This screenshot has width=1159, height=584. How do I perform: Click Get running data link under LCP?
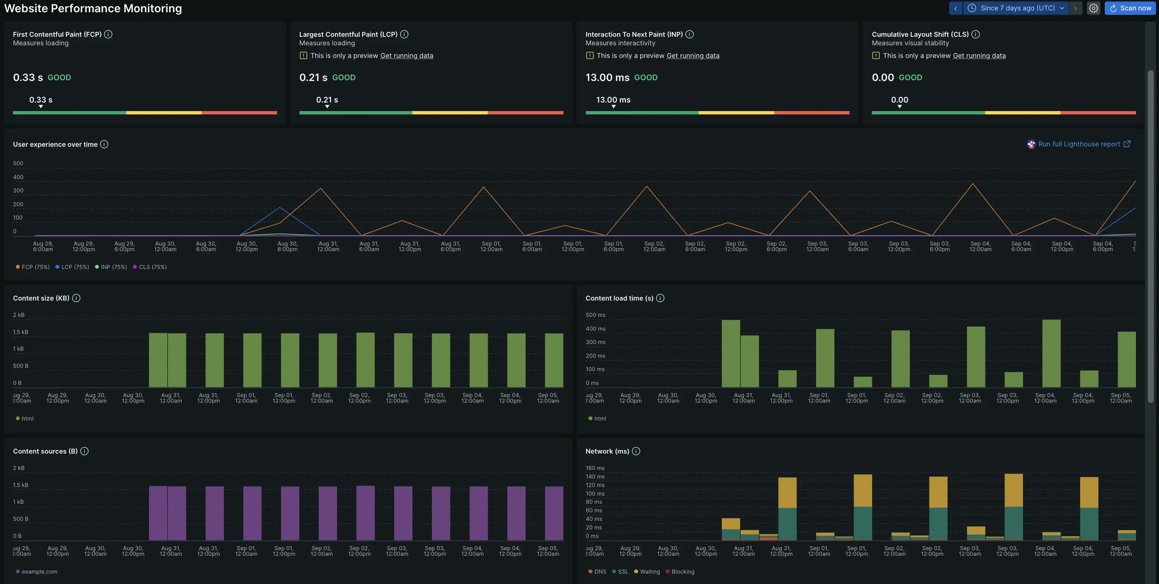point(407,56)
